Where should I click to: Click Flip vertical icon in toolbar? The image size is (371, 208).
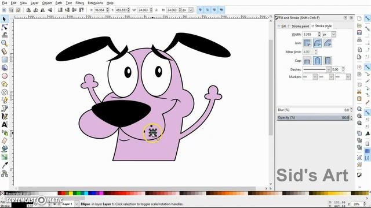coord(50,10)
